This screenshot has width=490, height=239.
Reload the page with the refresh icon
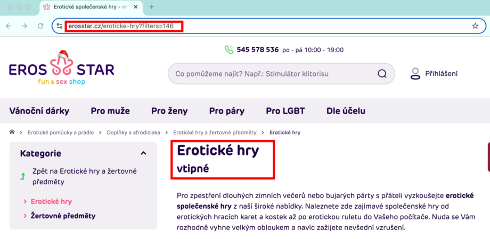click(40, 25)
